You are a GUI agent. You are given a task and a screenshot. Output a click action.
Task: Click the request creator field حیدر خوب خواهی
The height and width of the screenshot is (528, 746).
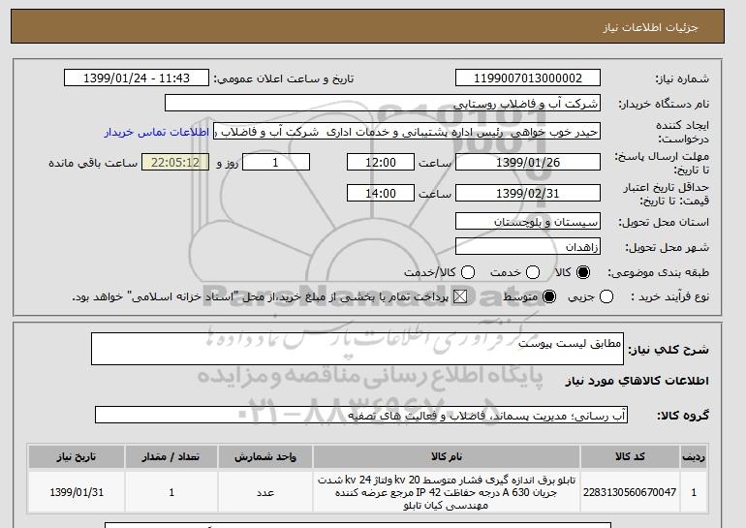[407, 132]
